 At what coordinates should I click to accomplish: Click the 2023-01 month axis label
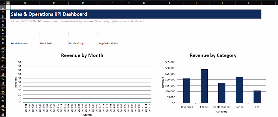coord(68,108)
